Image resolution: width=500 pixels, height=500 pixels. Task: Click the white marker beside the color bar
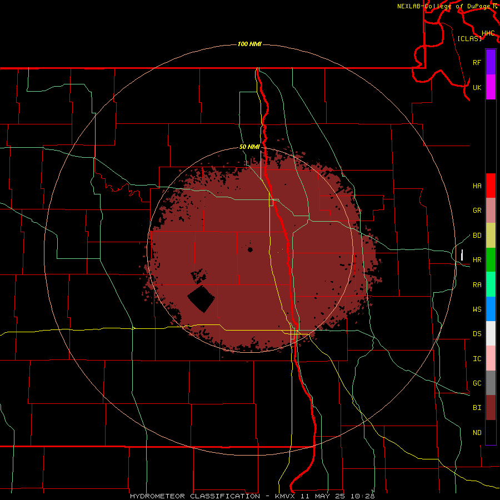pyautogui.click(x=462, y=255)
